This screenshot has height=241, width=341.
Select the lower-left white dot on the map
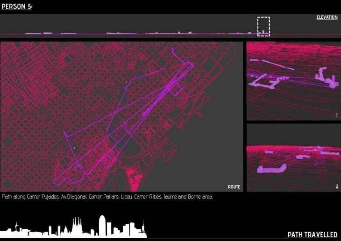pos(74,148)
